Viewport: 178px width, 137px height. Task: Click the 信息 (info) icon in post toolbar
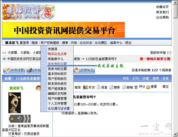coord(98,87)
